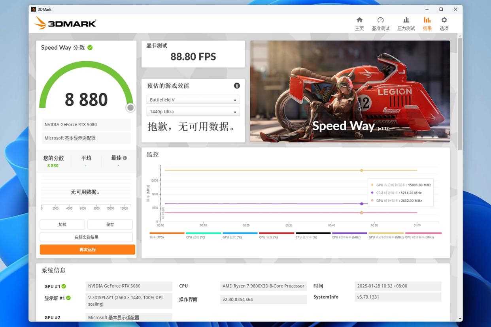Click the 系统信息 section heading

(x=54, y=271)
